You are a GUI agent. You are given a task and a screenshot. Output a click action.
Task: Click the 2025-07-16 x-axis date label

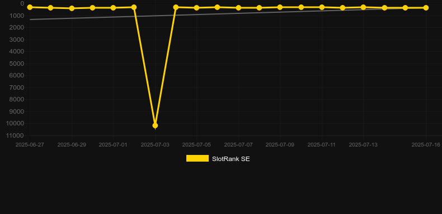coord(426,145)
